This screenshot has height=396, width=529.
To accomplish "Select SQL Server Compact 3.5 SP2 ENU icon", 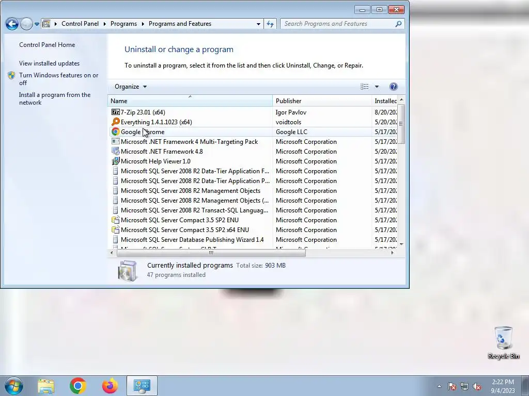I will tap(115, 220).
